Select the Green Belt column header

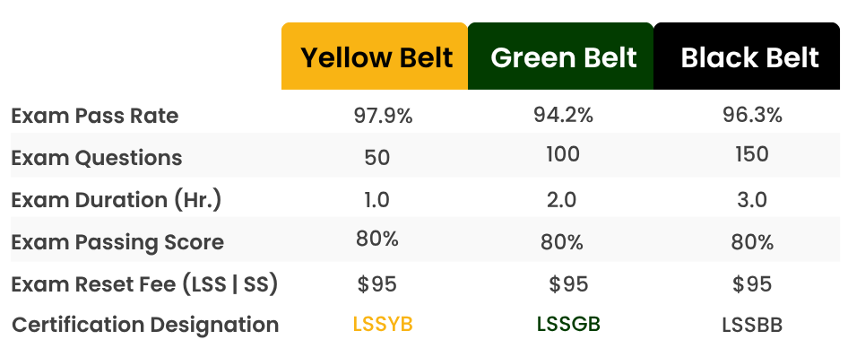pyautogui.click(x=561, y=57)
